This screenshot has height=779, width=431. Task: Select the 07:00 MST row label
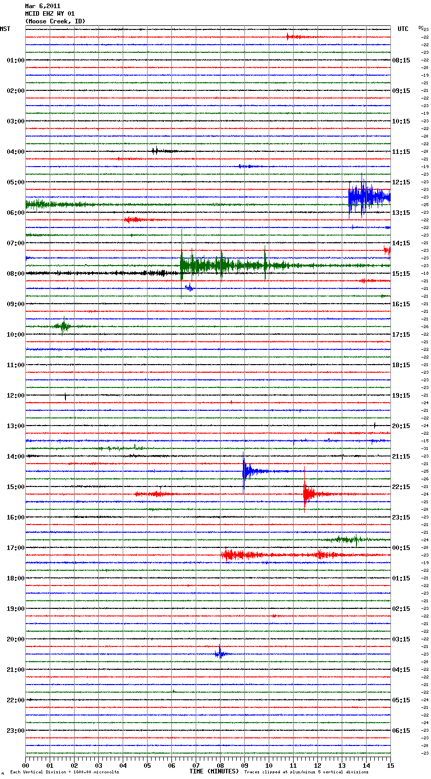point(16,243)
